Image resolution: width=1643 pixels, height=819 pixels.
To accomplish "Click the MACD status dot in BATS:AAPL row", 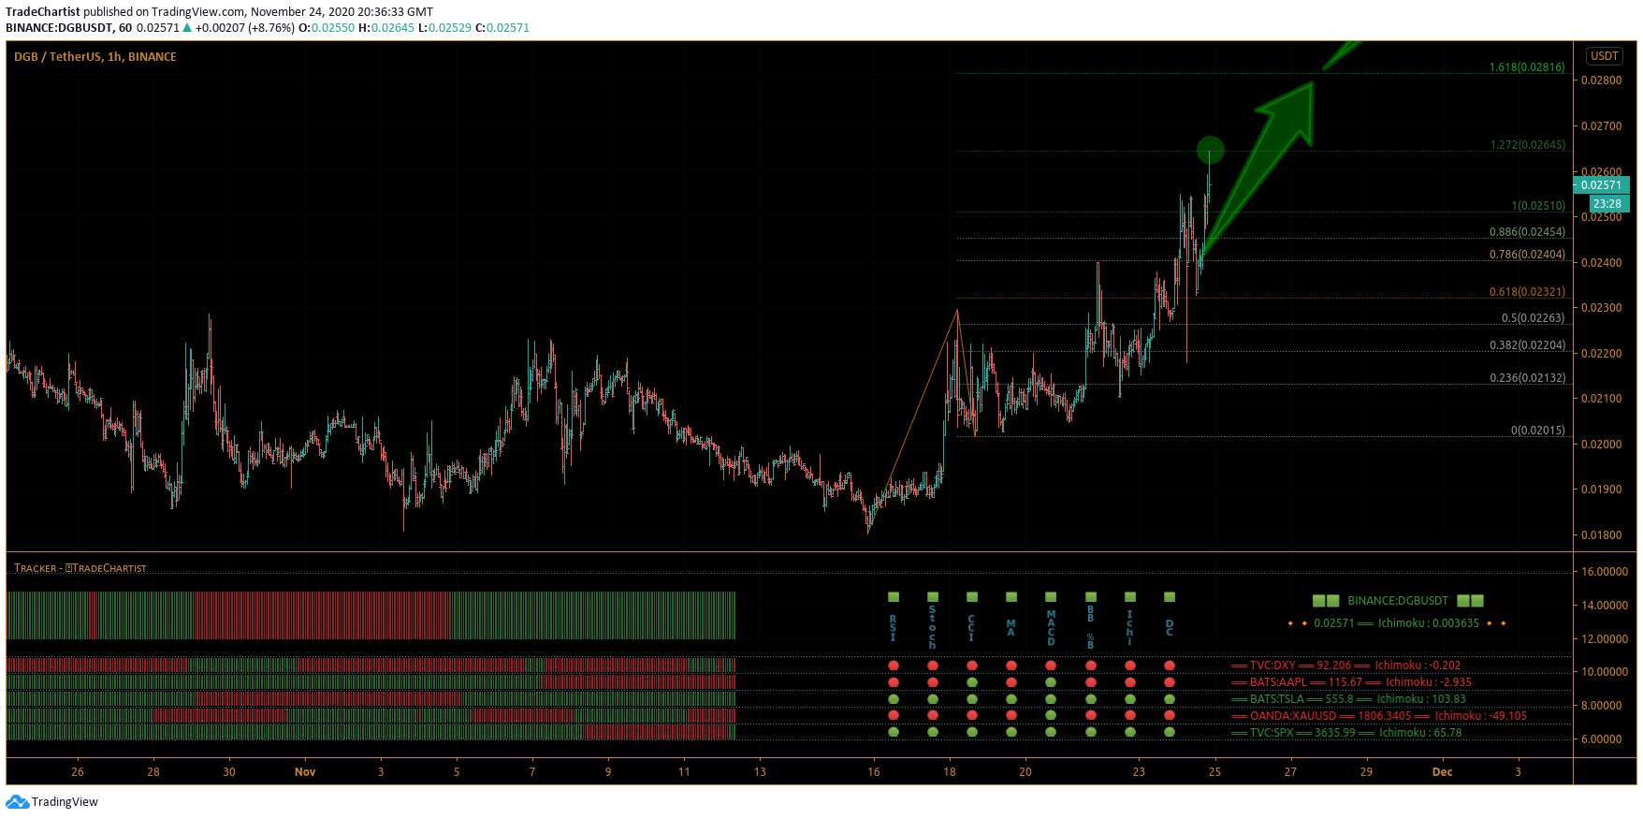I will tap(1051, 682).
